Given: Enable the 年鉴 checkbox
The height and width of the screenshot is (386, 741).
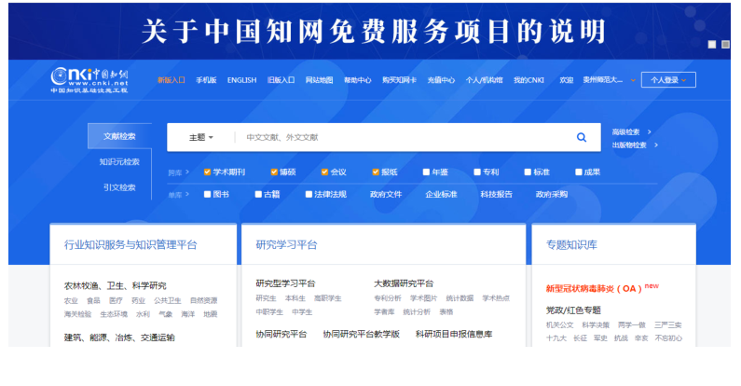Looking at the screenshot, I should pyautogui.click(x=427, y=172).
